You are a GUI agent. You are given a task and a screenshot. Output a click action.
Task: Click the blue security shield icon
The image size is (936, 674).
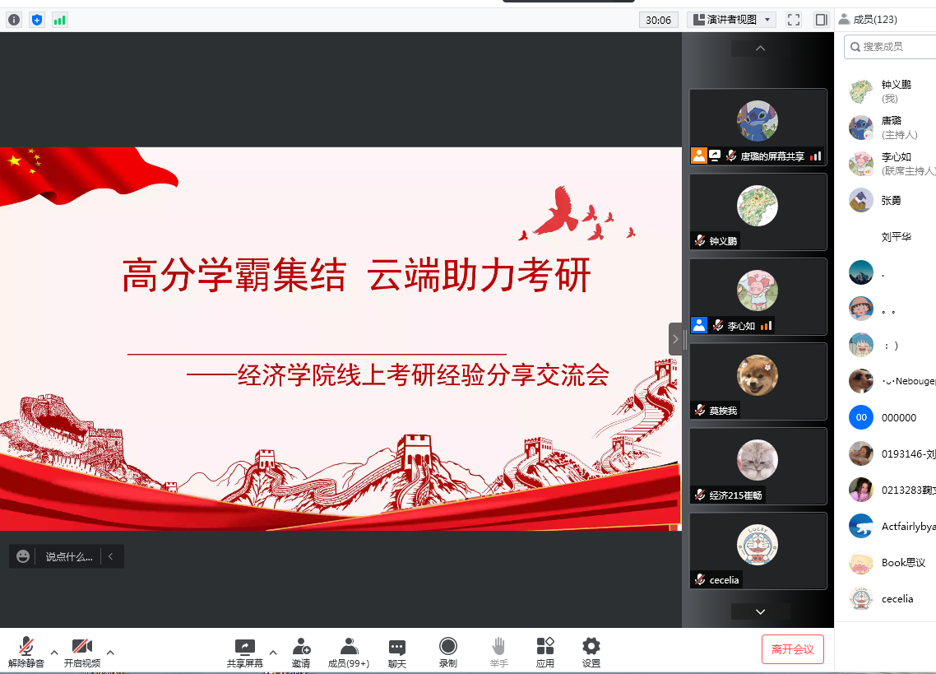[x=36, y=20]
